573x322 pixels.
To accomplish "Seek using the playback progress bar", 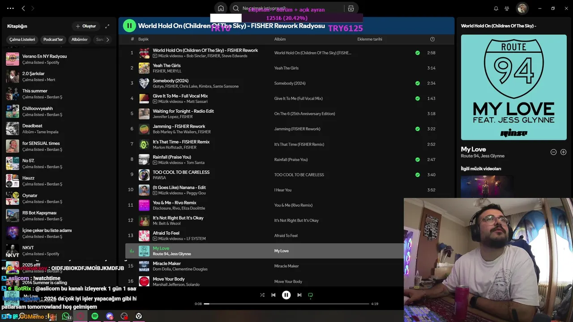I will pos(286,304).
